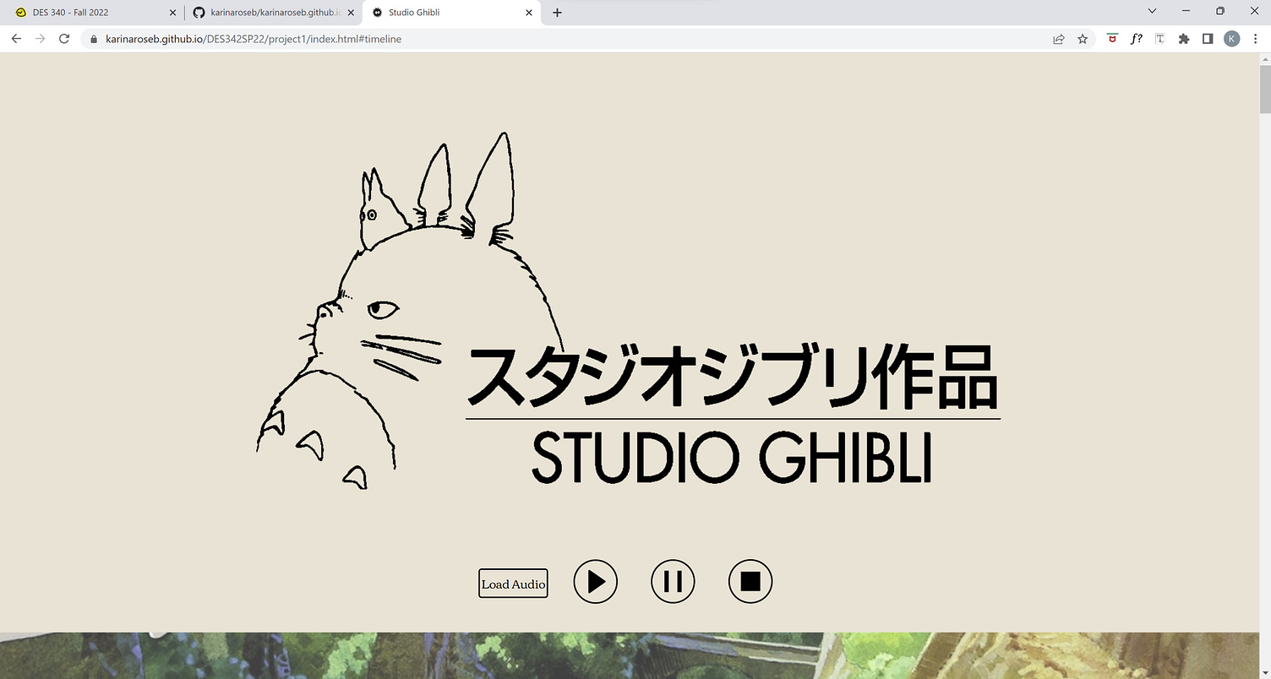Click the forest banner image below the controls
This screenshot has width=1271, height=679.
tap(630, 655)
